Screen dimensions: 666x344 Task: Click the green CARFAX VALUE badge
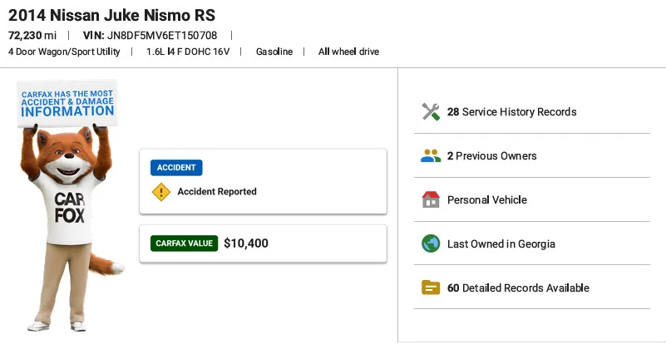(x=184, y=243)
